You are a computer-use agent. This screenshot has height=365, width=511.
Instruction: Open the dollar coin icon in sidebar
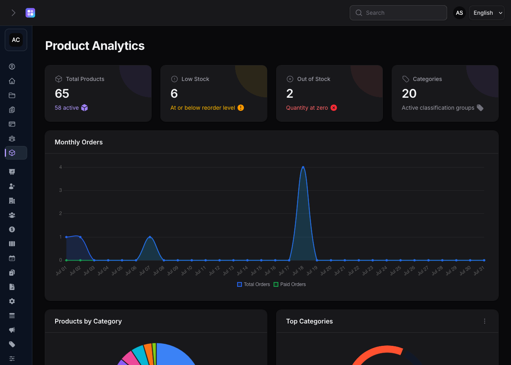(12, 229)
